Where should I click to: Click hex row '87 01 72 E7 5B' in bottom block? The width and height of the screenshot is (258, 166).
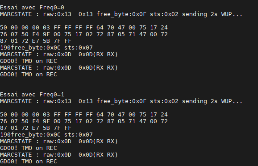pyautogui.click(x=36, y=128)
